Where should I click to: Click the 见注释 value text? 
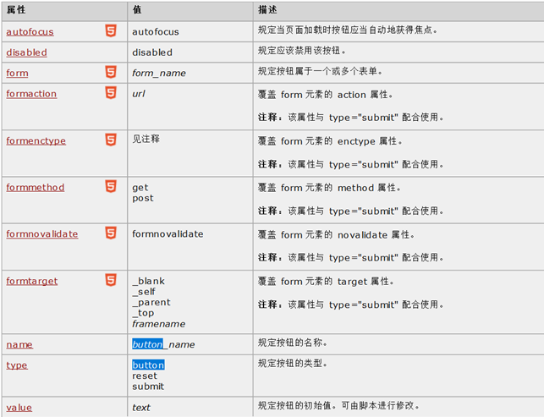[x=146, y=139]
